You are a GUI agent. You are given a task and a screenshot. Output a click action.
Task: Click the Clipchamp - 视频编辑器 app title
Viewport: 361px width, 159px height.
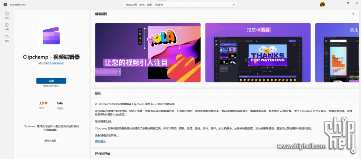tap(51, 57)
